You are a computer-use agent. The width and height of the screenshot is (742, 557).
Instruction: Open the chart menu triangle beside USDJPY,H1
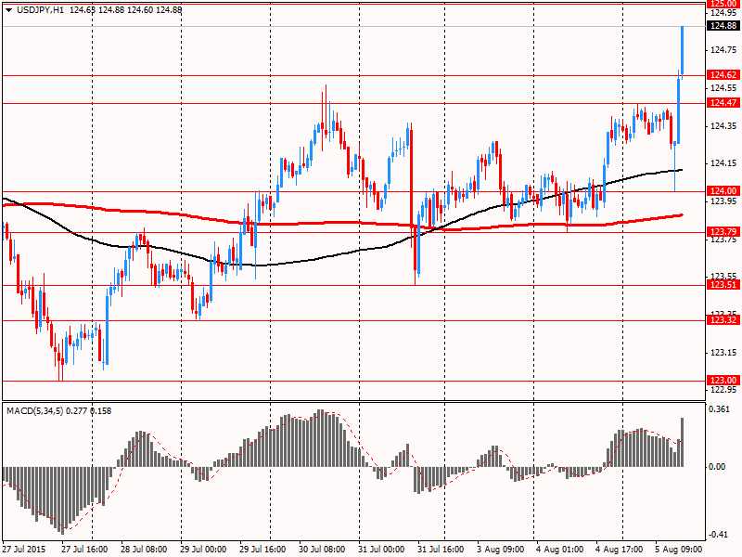pos(9,10)
